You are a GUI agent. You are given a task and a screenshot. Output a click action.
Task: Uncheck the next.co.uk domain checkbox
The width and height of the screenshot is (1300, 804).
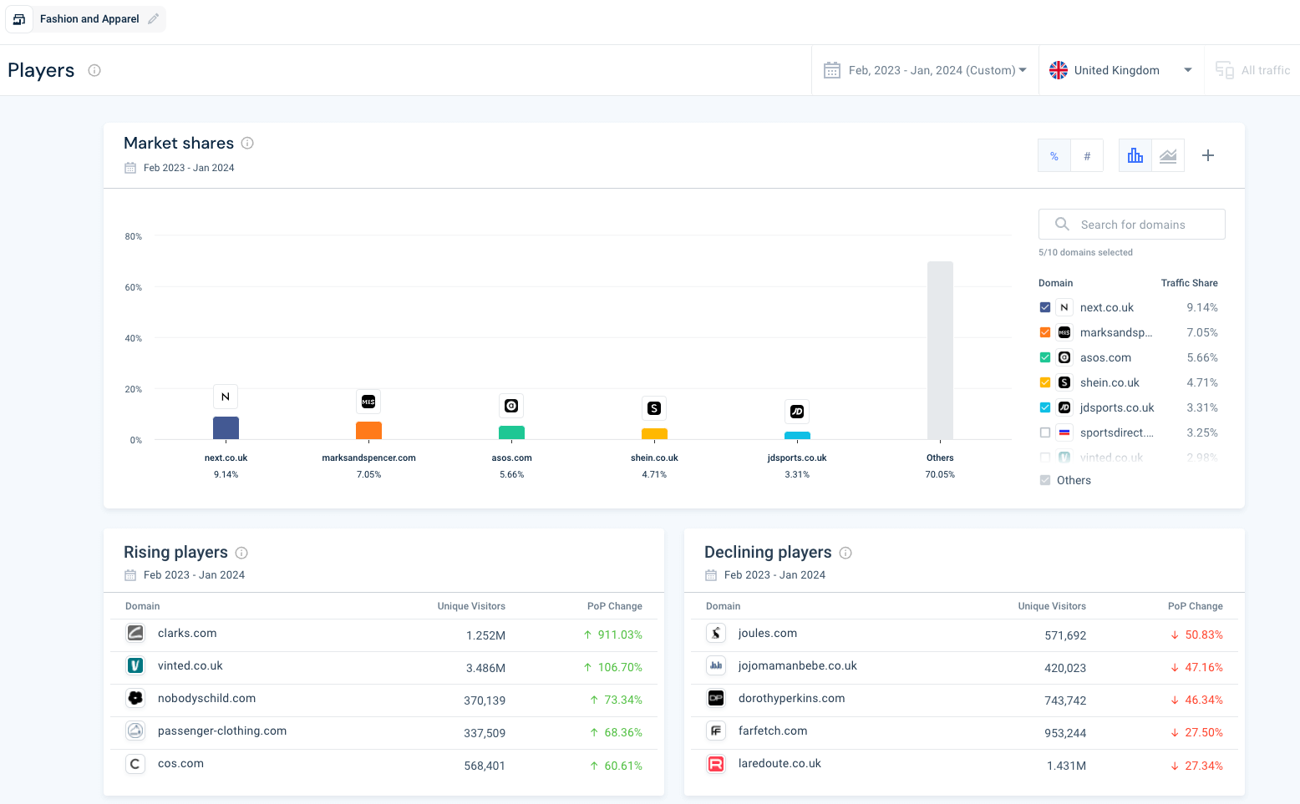tap(1044, 307)
